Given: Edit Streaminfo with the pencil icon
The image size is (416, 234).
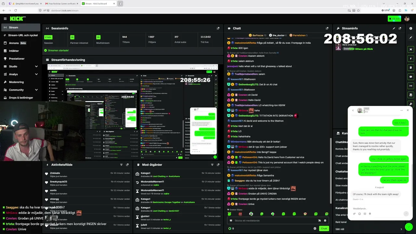Looking at the screenshot, I should tap(394, 28).
